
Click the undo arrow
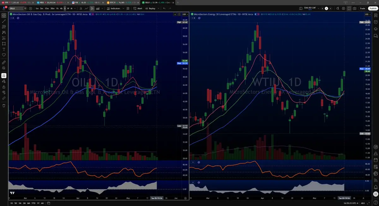coord(164,9)
